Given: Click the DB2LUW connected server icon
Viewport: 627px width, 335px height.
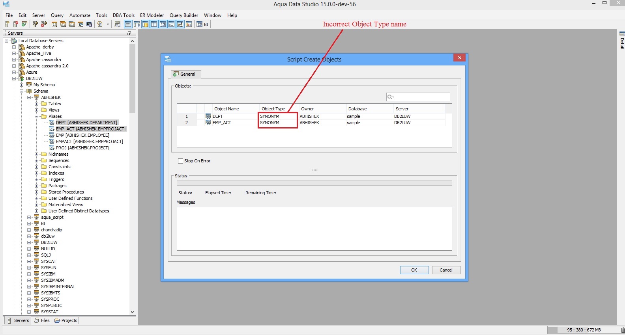Looking at the screenshot, I should pyautogui.click(x=22, y=78).
